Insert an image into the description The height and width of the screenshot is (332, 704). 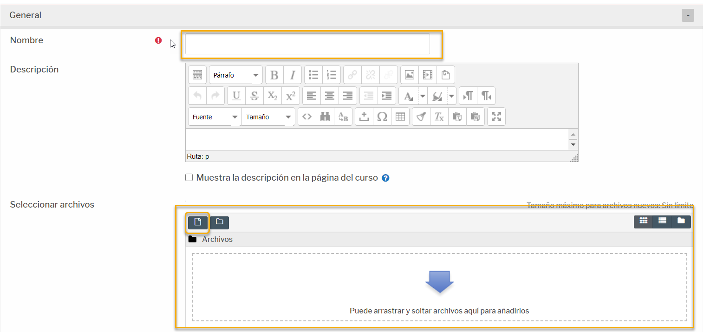(x=409, y=75)
